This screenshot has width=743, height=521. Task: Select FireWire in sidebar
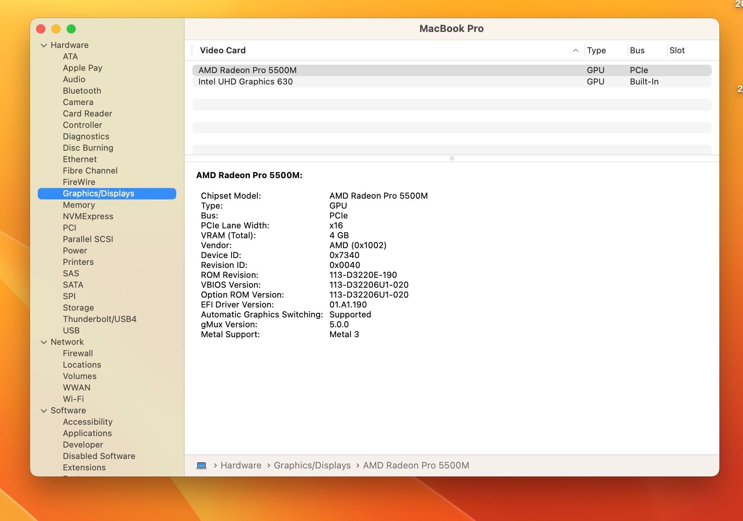79,182
